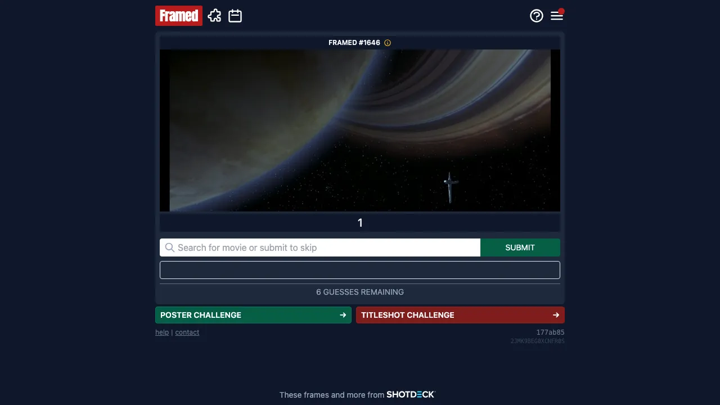720x405 pixels.
Task: Click the build hash 177ab85
Action: click(x=551, y=332)
